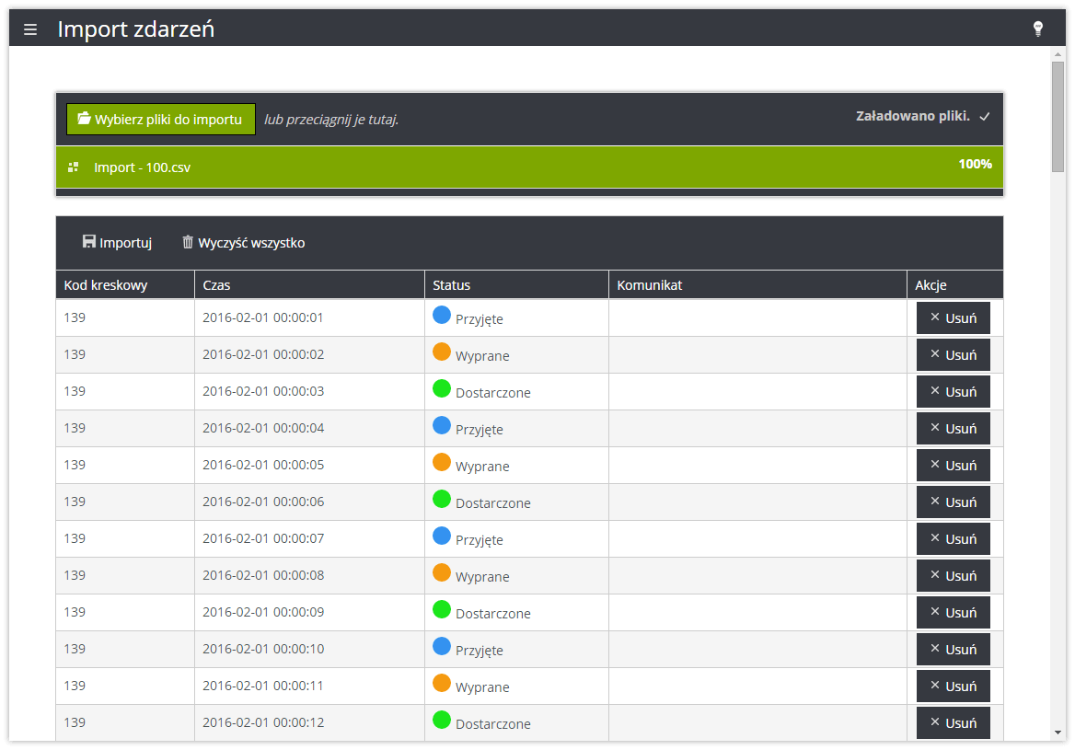This screenshot has height=750, width=1075.
Task: Click orange Wyprane dot at 00:00:11
Action: click(442, 683)
